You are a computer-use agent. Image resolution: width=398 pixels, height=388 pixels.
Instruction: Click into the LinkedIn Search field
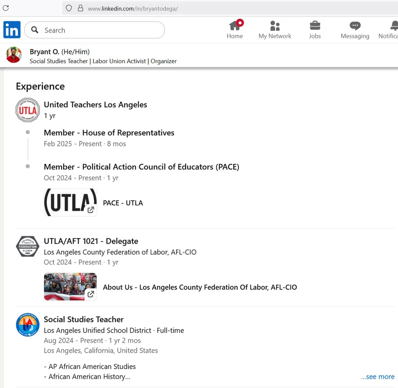(x=99, y=30)
